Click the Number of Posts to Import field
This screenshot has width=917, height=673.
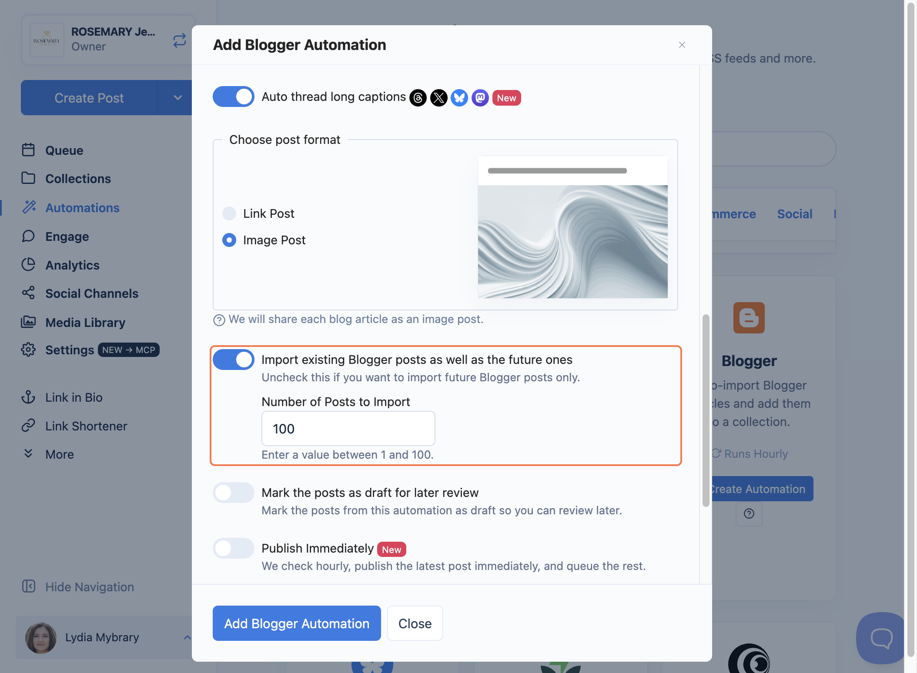(348, 429)
